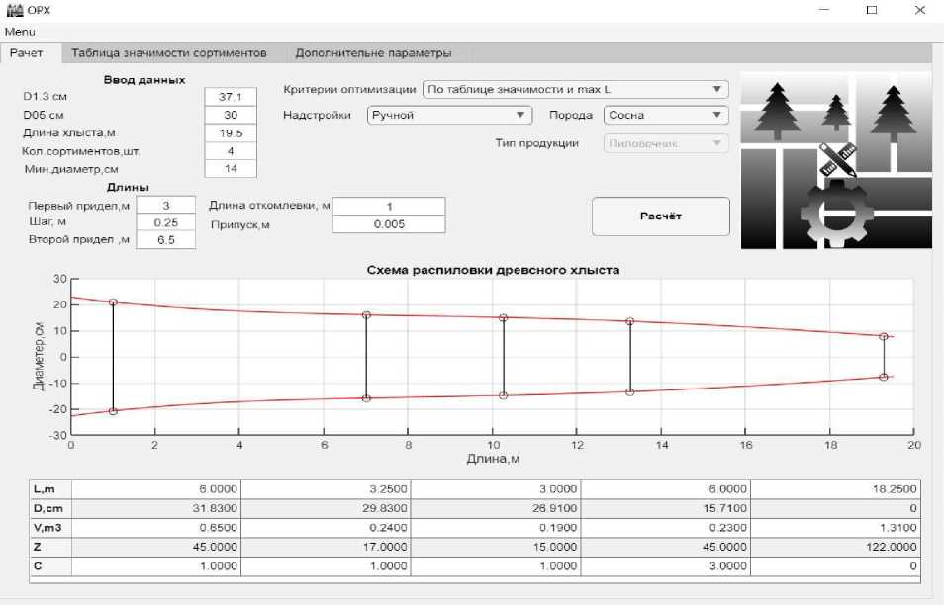Click the D1.3 см input field
This screenshot has width=944, height=605.
230,97
